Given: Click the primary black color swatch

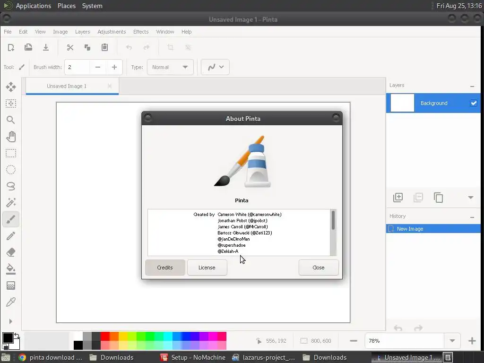Looking at the screenshot, I should (8, 337).
